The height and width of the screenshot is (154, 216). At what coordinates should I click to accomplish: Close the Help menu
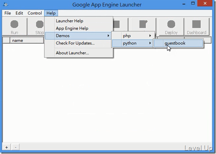click(x=51, y=13)
